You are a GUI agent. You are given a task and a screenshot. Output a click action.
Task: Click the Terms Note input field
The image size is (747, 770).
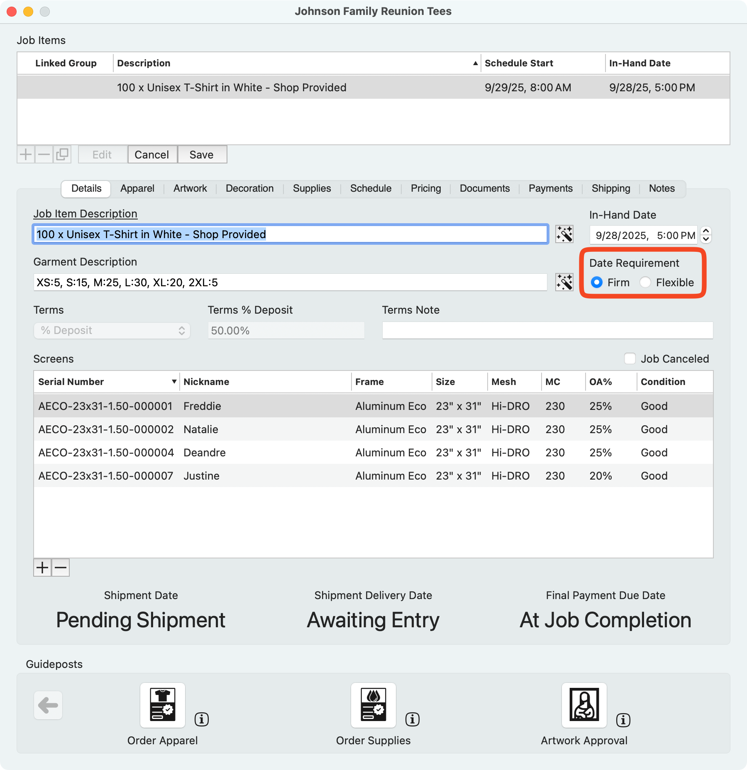547,331
